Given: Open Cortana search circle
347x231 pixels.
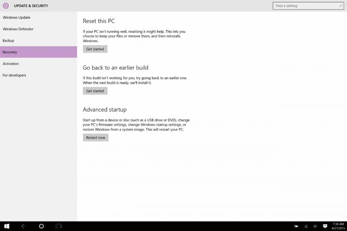Looking at the screenshot, I should (41, 226).
